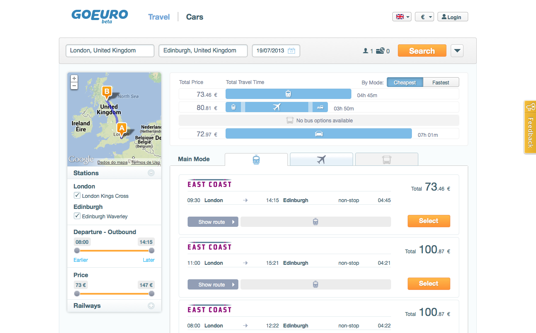This screenshot has height=333, width=536.
Task: Expand advanced search options arrow
Action: [457, 51]
